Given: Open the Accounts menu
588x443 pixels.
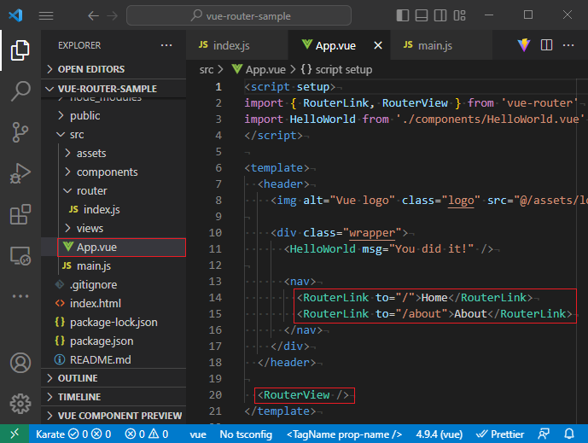Looking at the screenshot, I should (x=20, y=363).
